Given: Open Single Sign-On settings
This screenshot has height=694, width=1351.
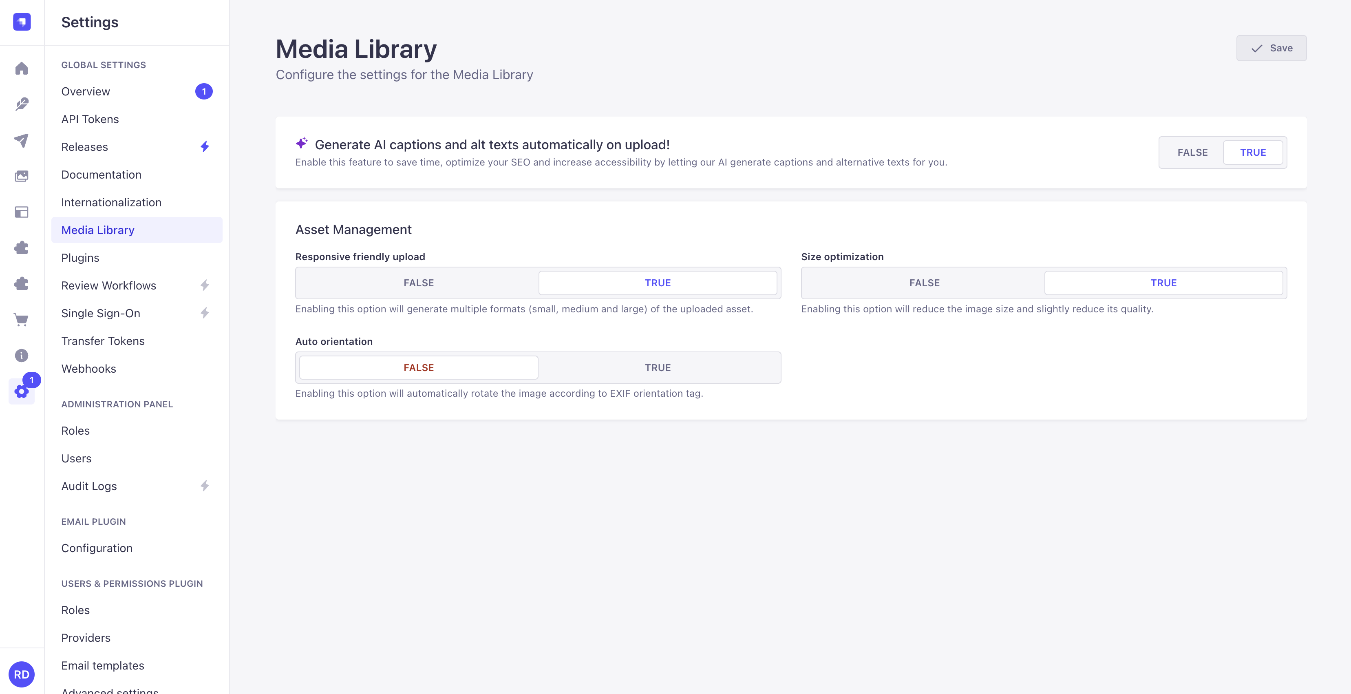Looking at the screenshot, I should pos(100,313).
